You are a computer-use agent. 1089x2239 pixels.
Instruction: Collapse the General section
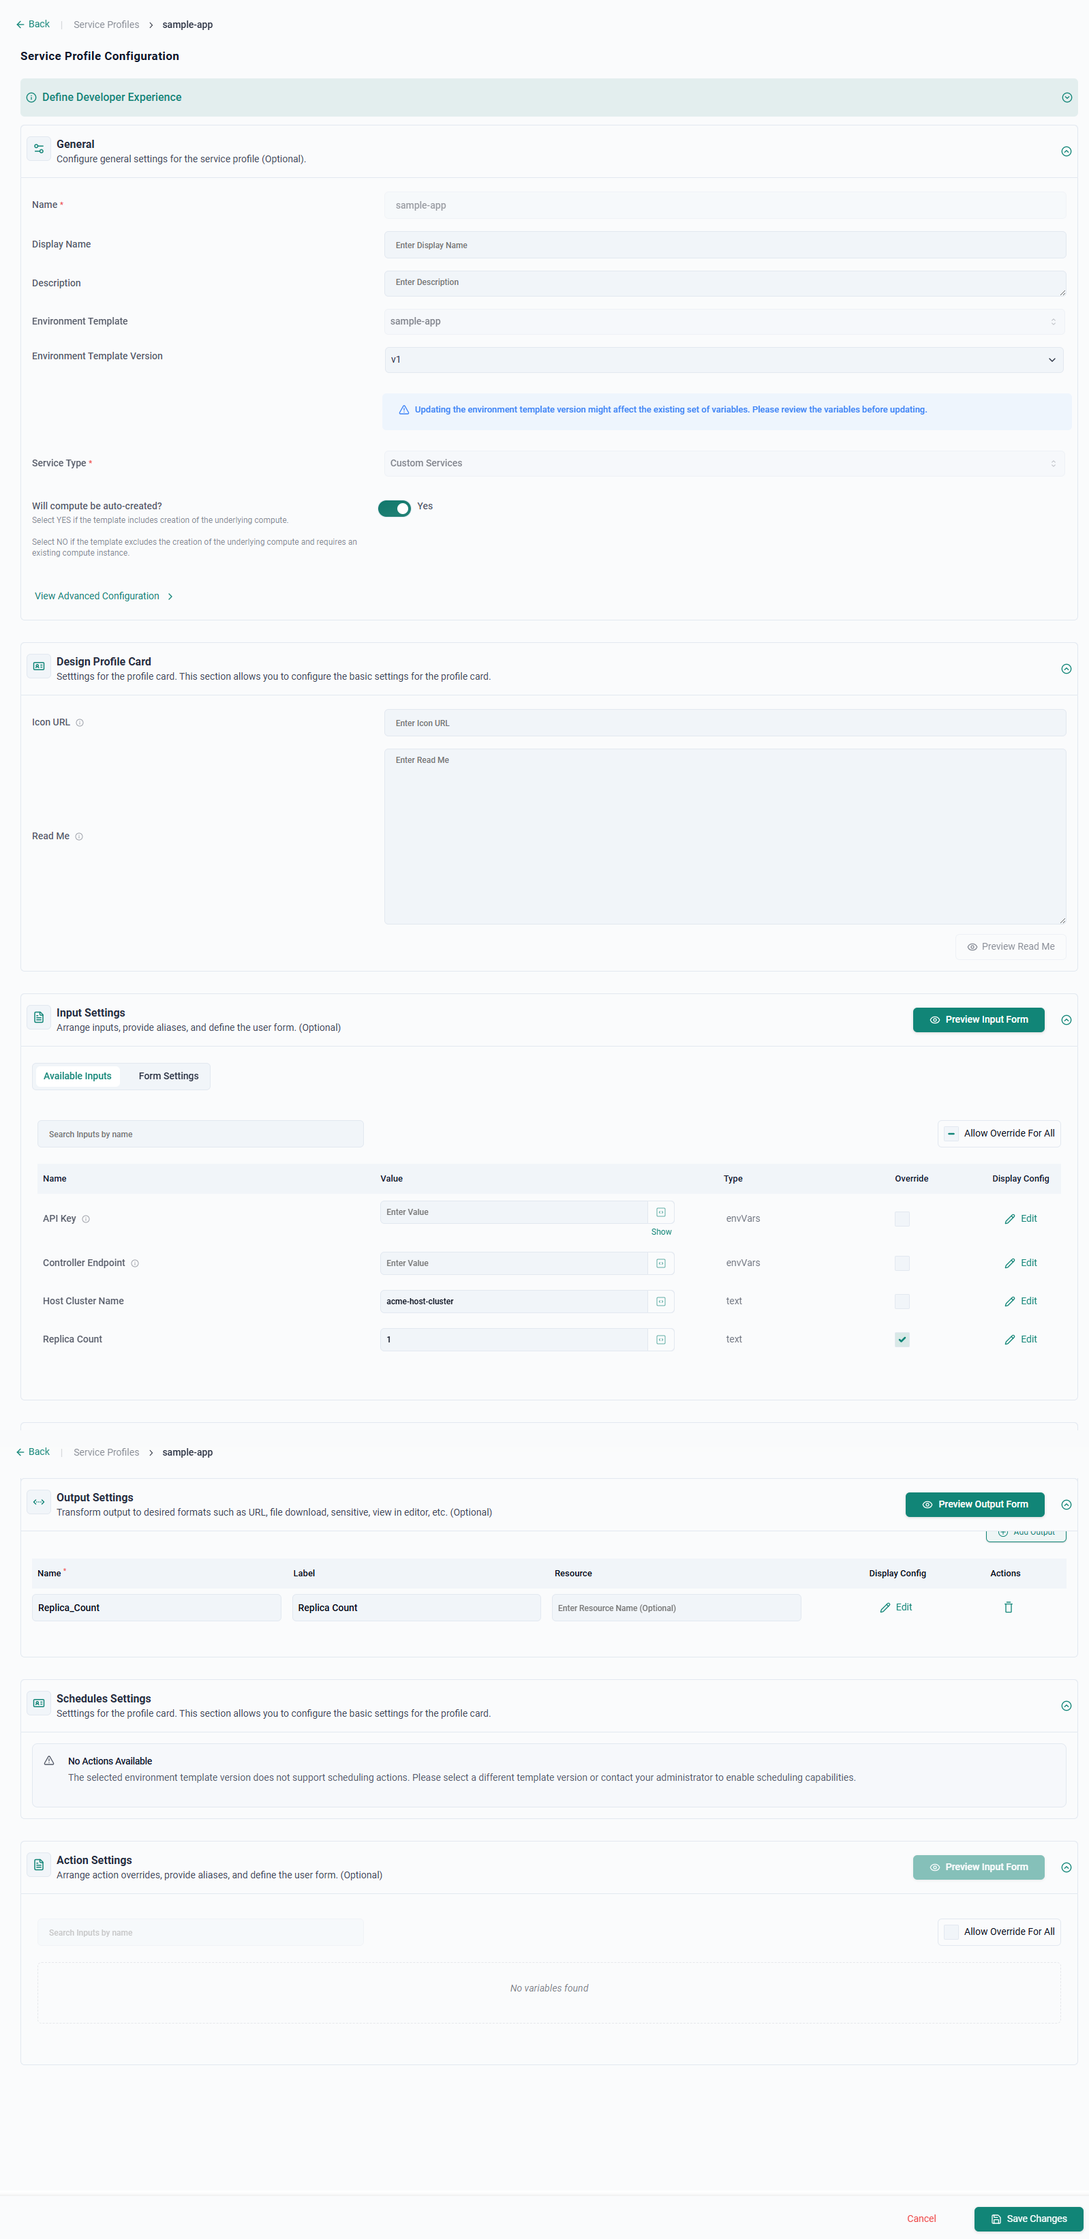[x=1066, y=151]
